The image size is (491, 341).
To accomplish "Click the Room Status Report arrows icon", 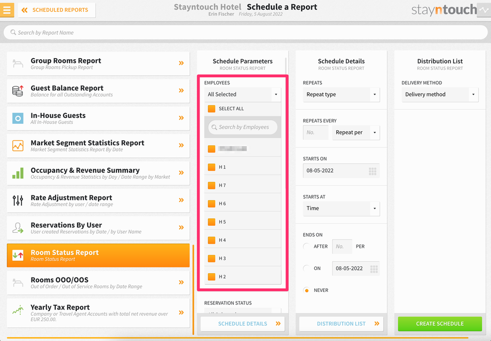I will [18, 255].
